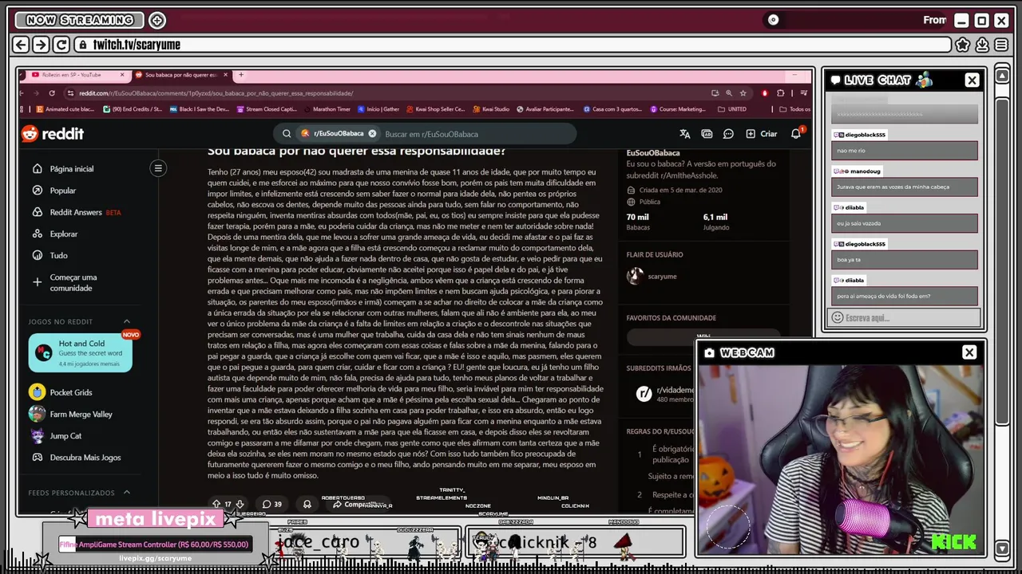
Task: Open the post's 39 comments
Action: [272, 504]
